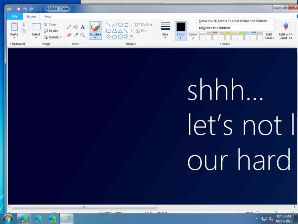Expand the Shapes gallery More arrow
The image size is (298, 224).
(x=131, y=36)
